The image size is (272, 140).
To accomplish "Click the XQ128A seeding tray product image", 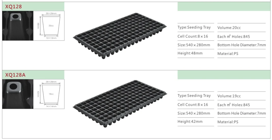I will pyautogui.click(x=120, y=104).
